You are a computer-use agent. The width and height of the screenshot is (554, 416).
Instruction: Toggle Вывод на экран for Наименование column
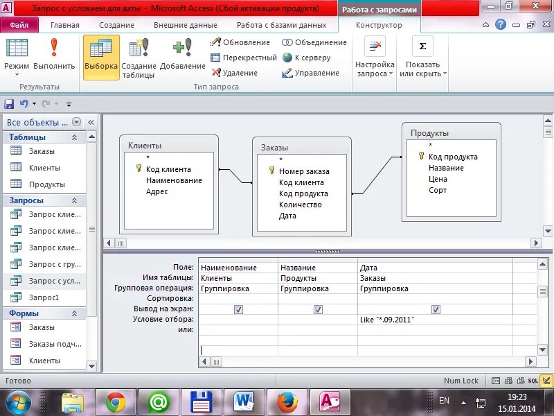click(238, 309)
